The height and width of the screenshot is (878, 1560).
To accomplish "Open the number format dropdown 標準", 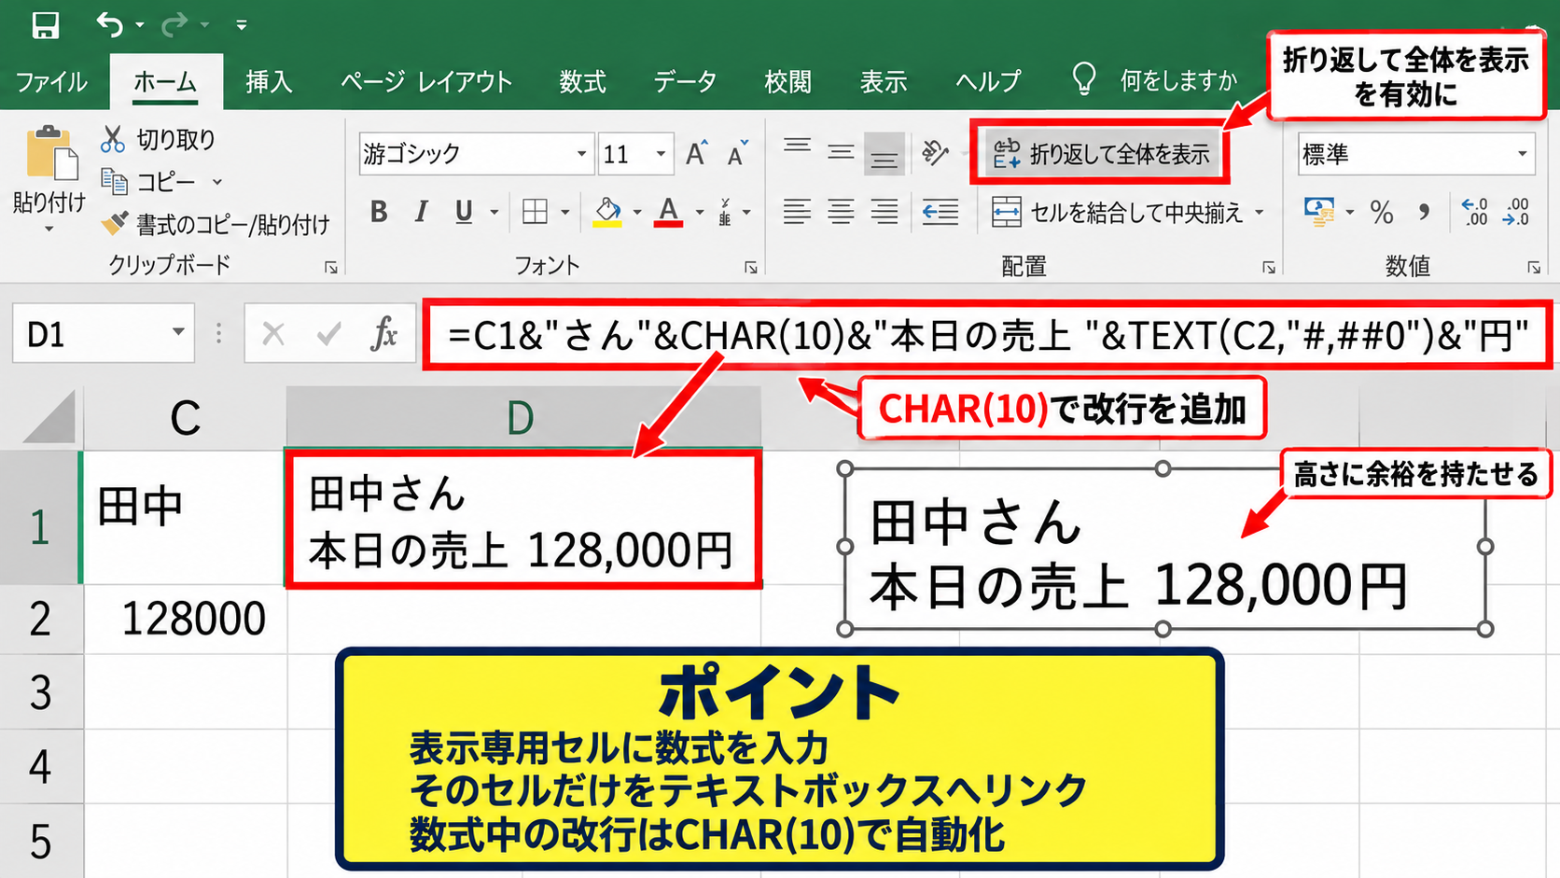I will (1522, 154).
